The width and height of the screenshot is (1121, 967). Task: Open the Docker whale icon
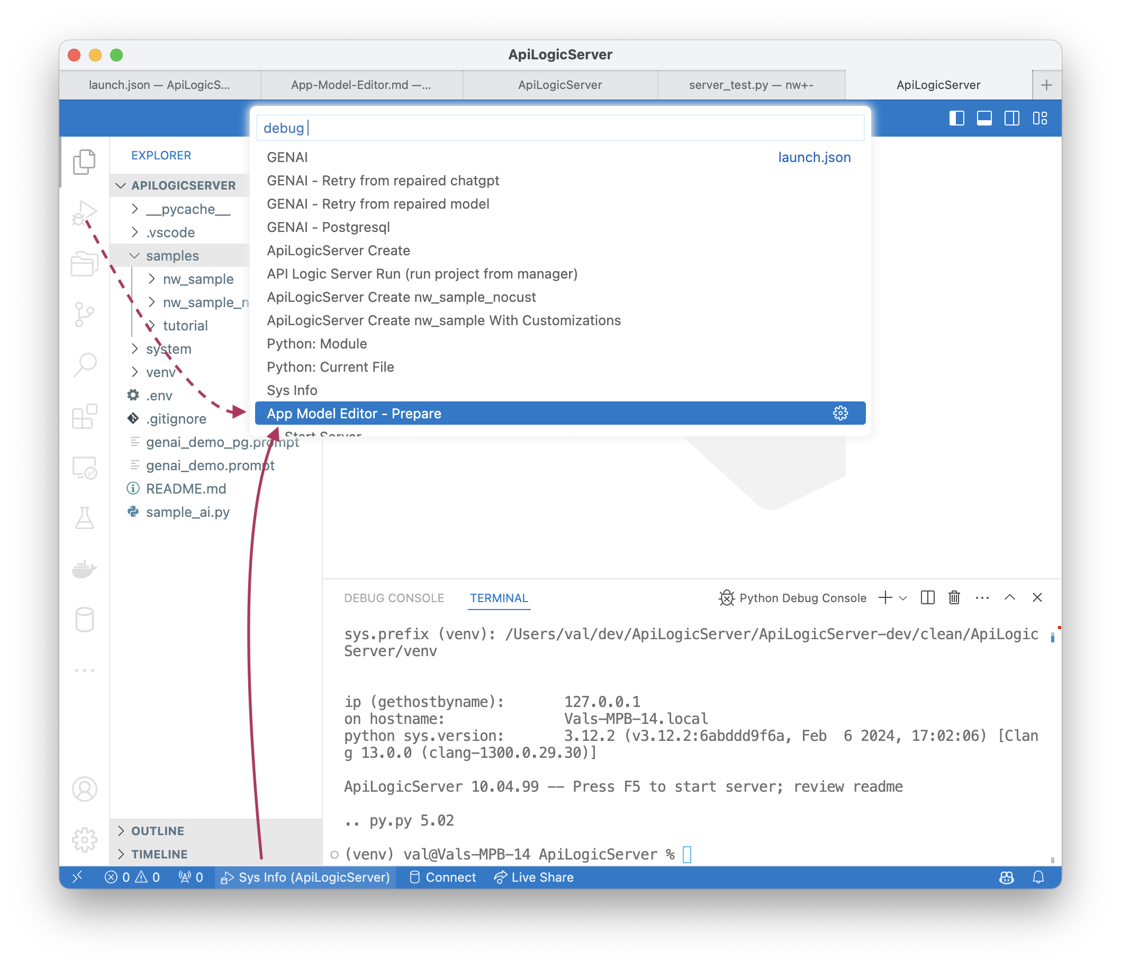tap(84, 569)
